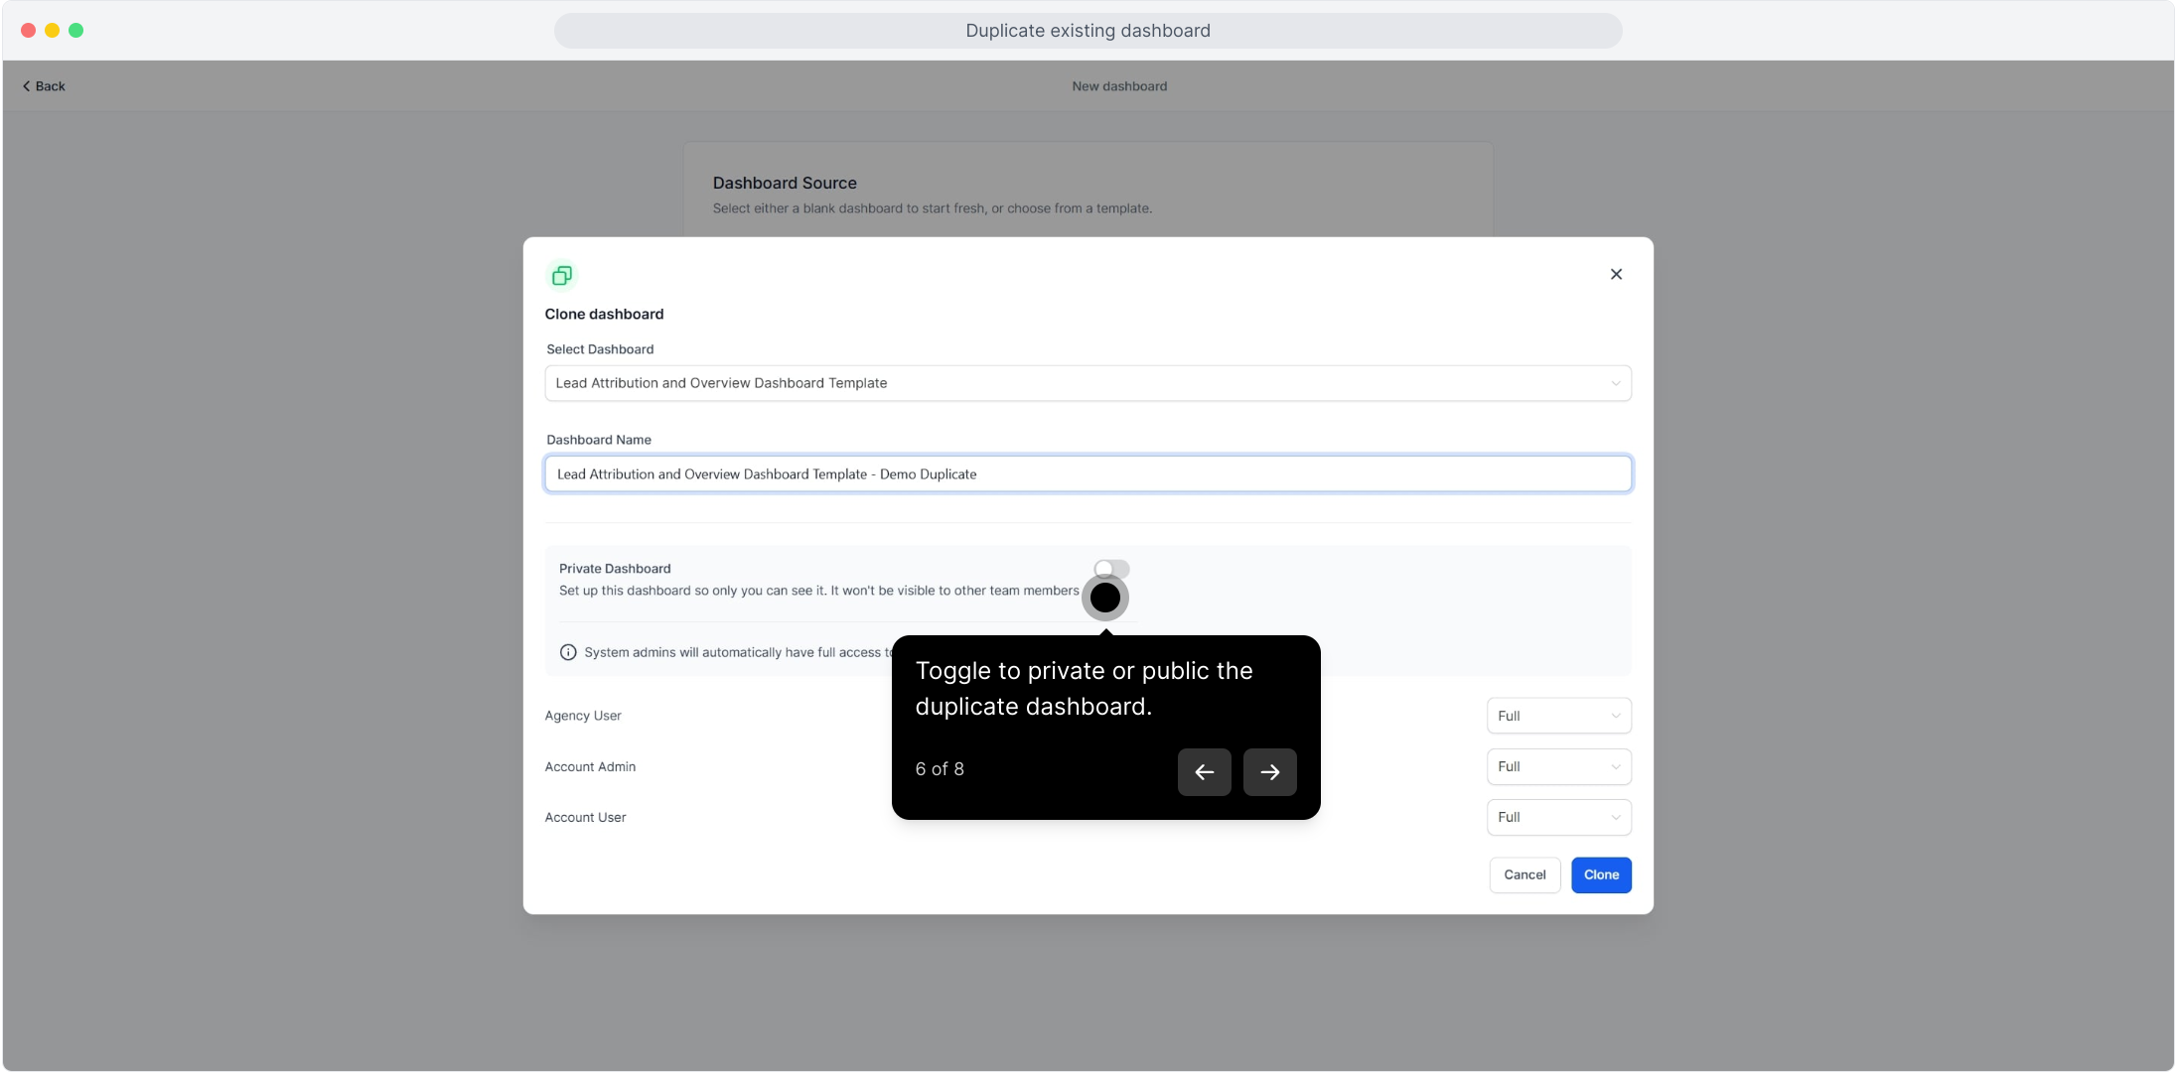Advance to next tour step arrow
Viewport: 2177px width, 1072px height.
pos(1269,772)
